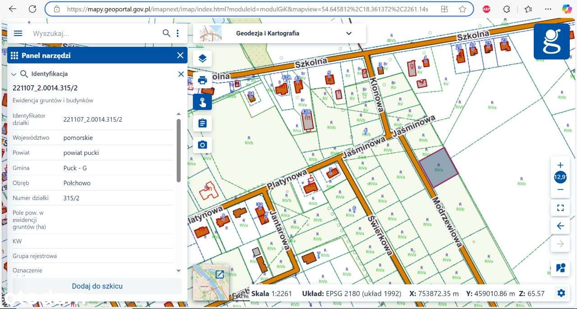Viewport: 577px width, 309px height.
Task: Collapse the Identyfikacja section chevron
Action: [14, 74]
